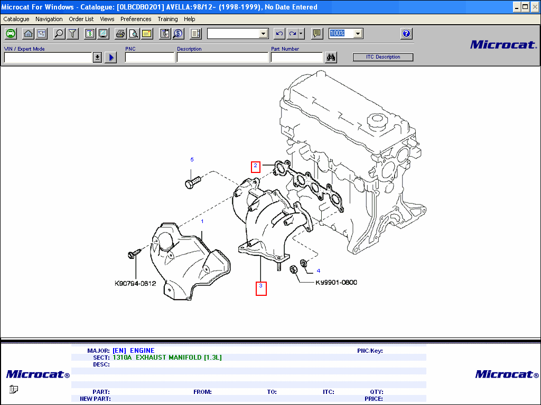
Task: Select callout number 2 on the diagram
Action: click(255, 165)
